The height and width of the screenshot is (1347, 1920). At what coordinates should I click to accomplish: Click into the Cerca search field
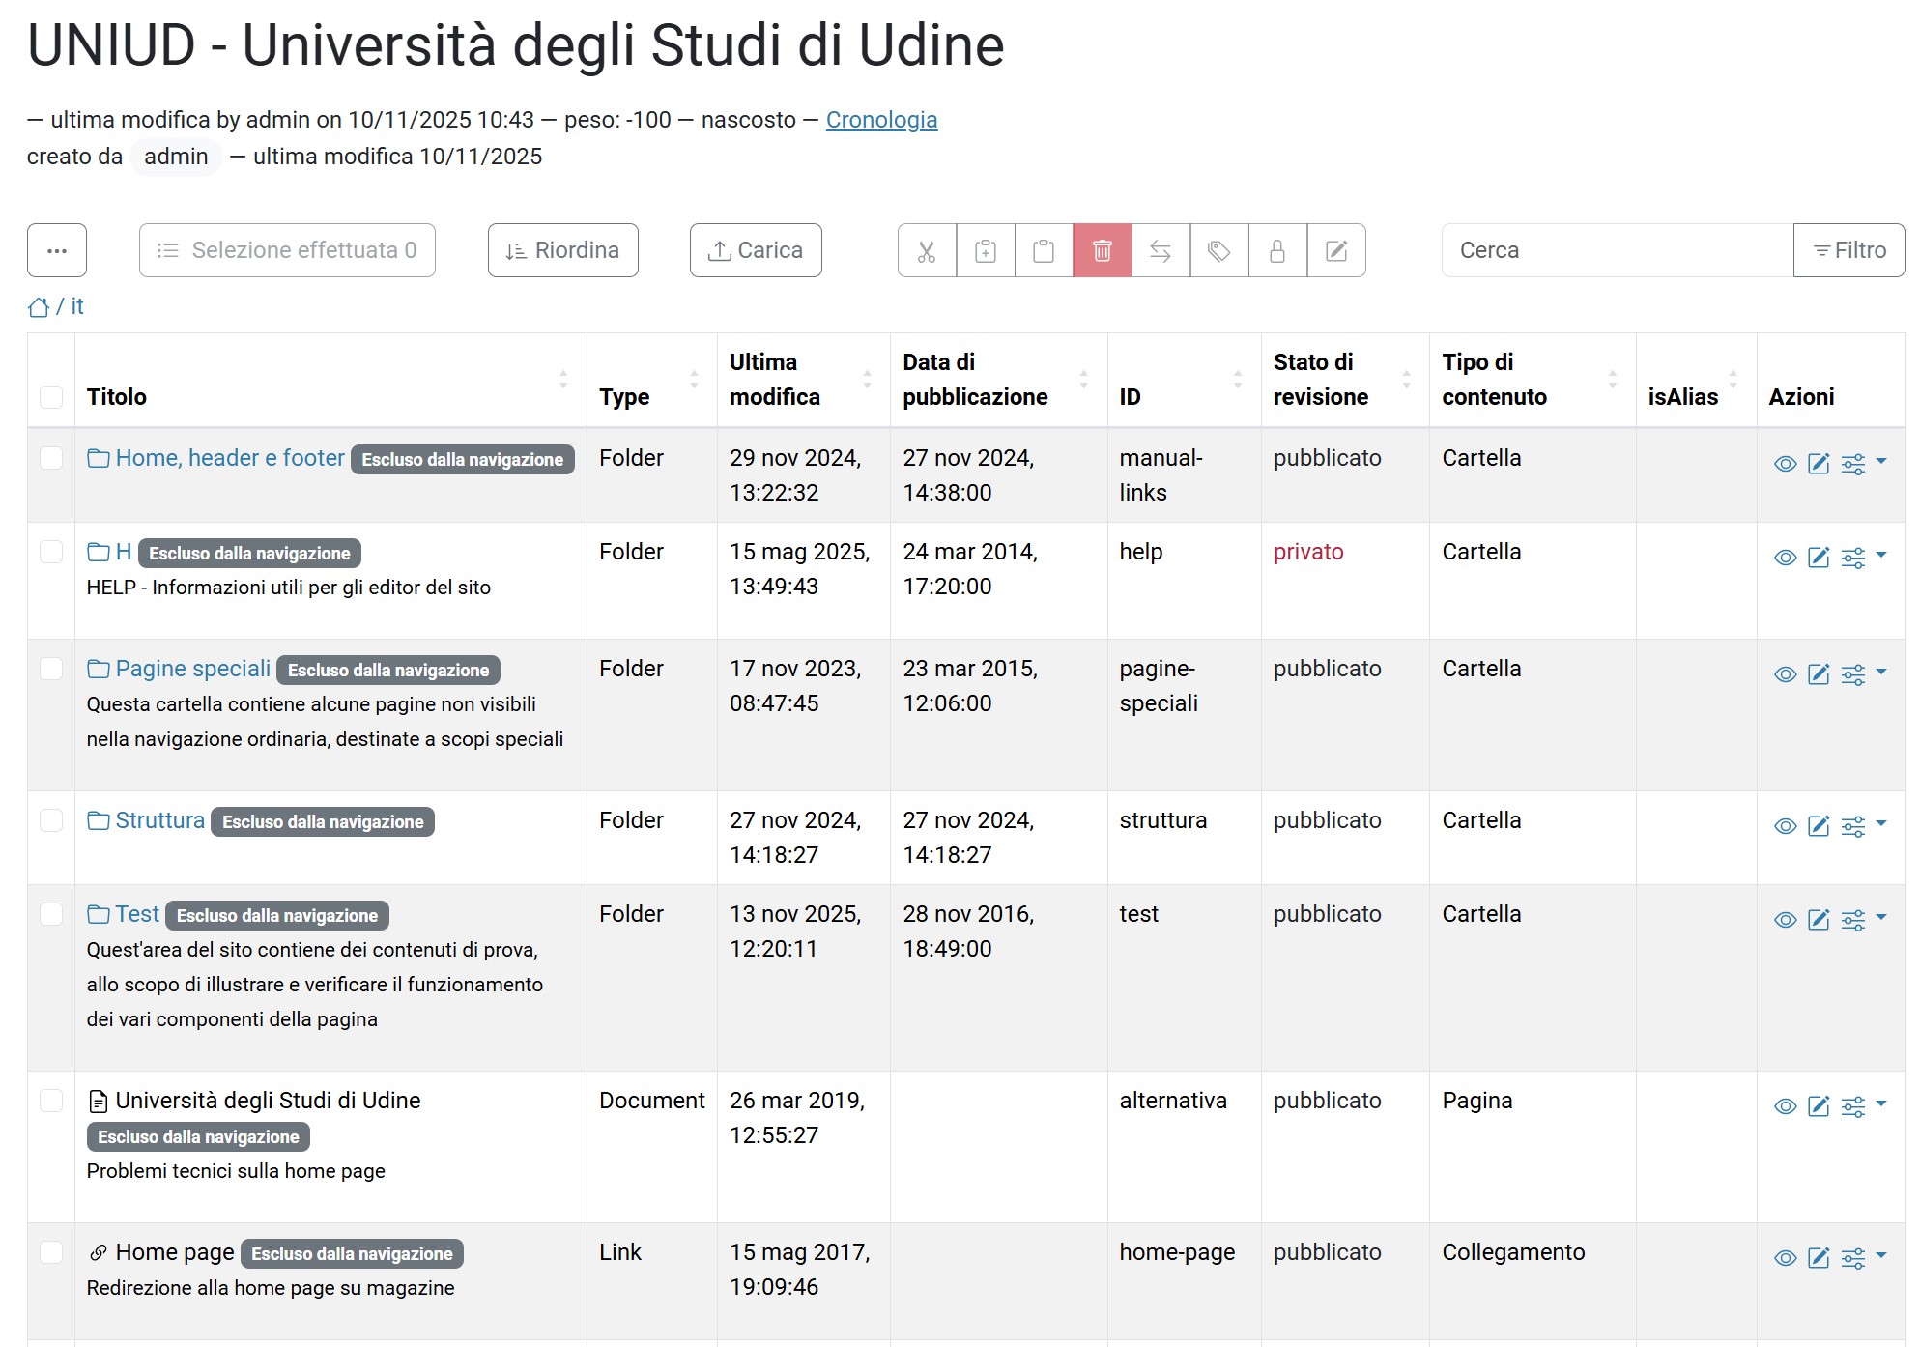pyautogui.click(x=1616, y=251)
